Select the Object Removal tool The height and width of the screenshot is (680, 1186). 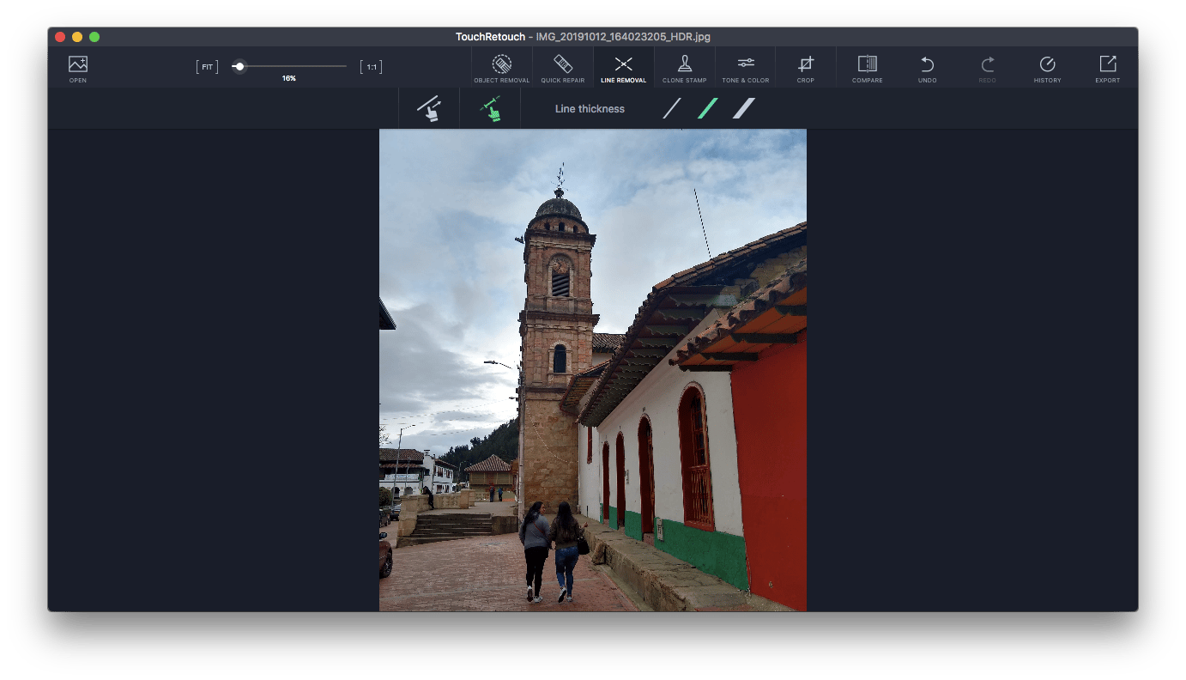coord(502,69)
